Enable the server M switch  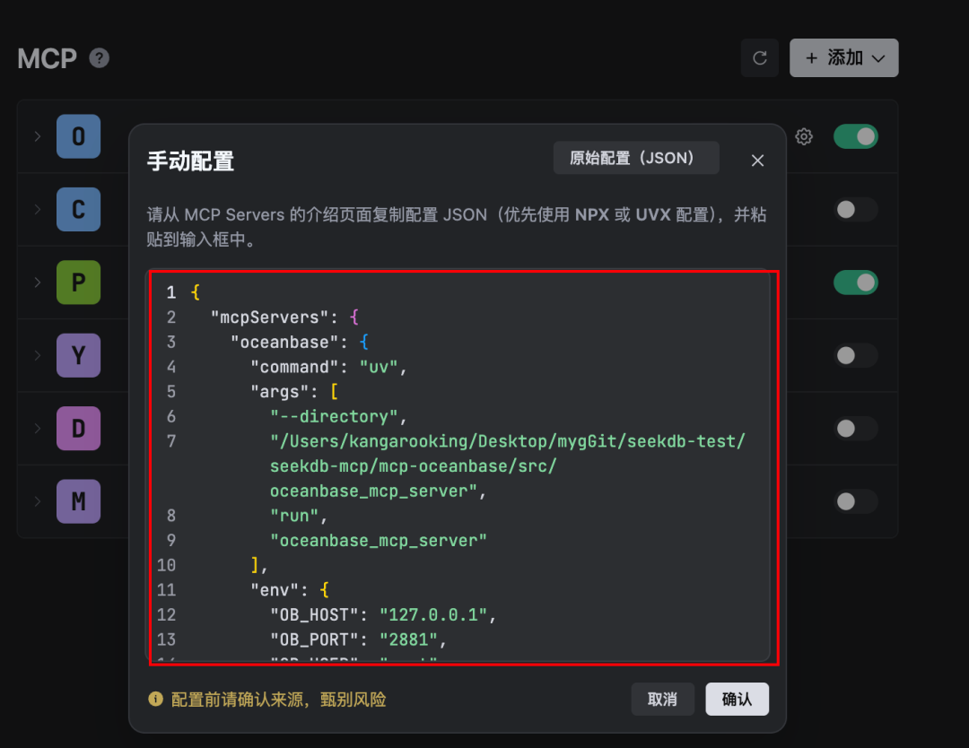point(855,501)
